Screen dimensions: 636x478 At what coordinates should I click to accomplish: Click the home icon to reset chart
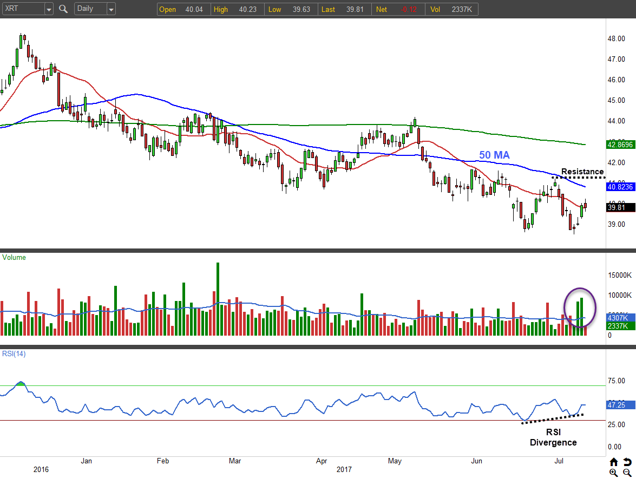(x=614, y=462)
